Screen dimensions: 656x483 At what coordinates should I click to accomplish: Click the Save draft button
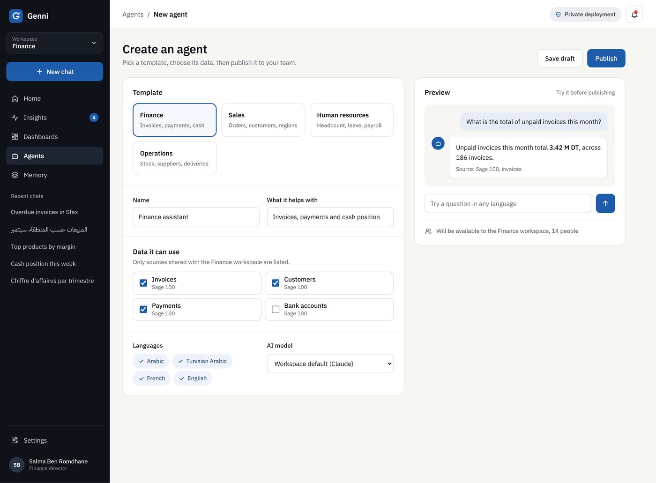[559, 59]
